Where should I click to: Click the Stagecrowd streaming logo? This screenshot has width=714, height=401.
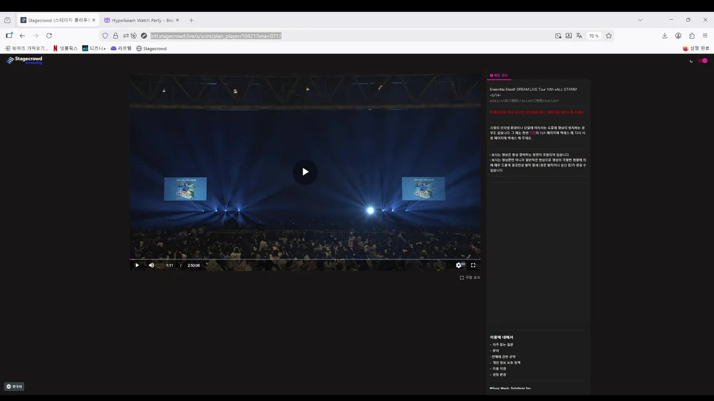(25, 60)
